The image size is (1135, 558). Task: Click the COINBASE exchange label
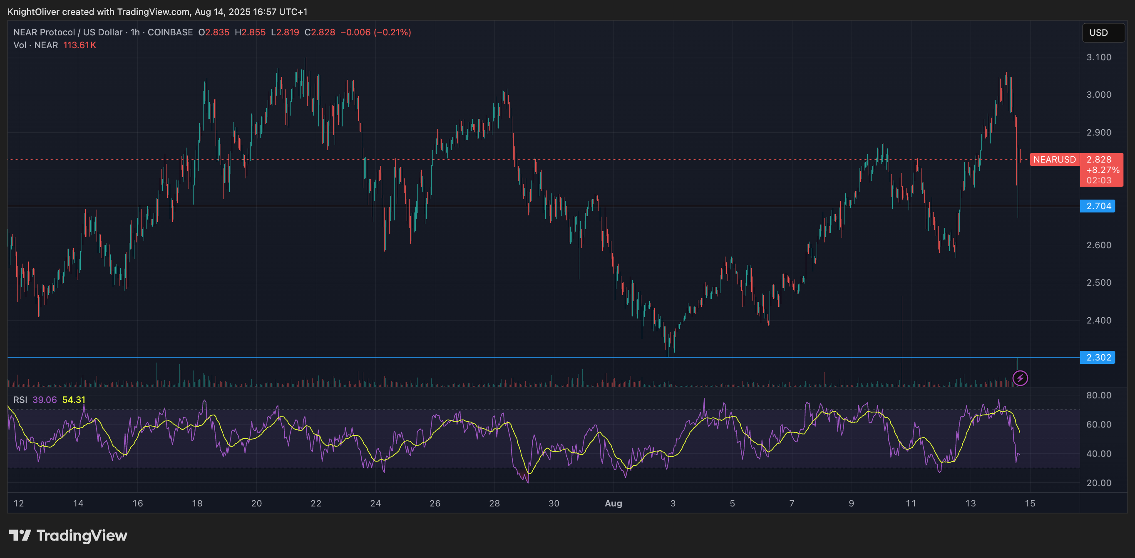(170, 32)
